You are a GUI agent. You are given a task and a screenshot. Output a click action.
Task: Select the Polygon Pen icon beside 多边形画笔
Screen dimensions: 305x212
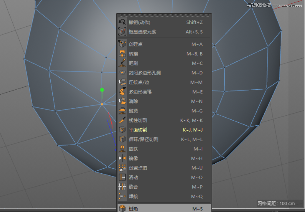pos(122,92)
